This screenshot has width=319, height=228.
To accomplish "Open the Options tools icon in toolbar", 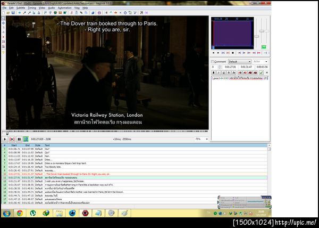I will pos(141,13).
